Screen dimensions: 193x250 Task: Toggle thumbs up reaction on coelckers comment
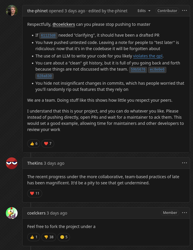(34, 237)
